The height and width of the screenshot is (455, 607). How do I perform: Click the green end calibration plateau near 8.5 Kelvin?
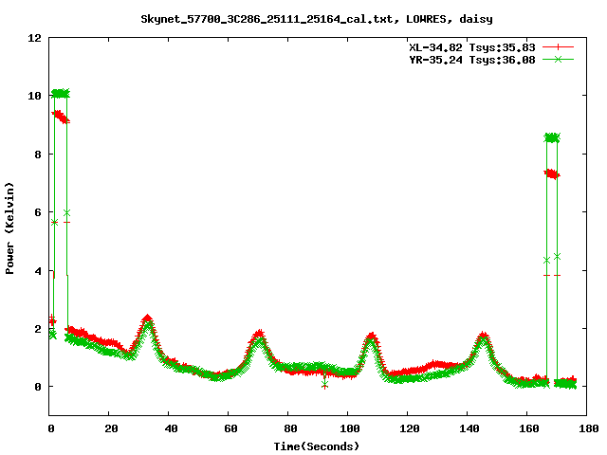552,137
